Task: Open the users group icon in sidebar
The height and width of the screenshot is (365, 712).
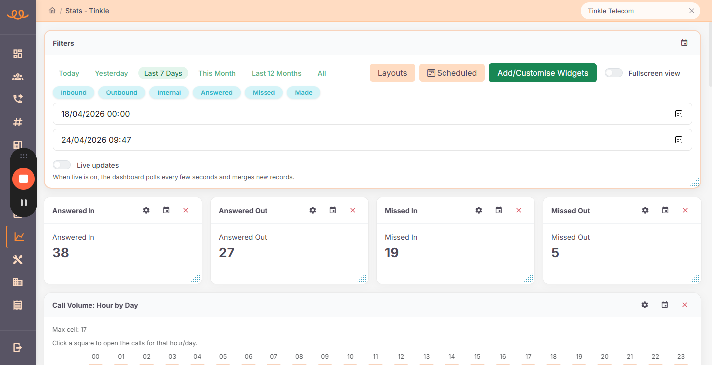Action: click(18, 77)
